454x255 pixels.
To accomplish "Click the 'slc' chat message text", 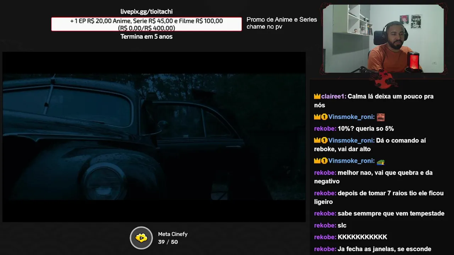I will tap(342, 226).
